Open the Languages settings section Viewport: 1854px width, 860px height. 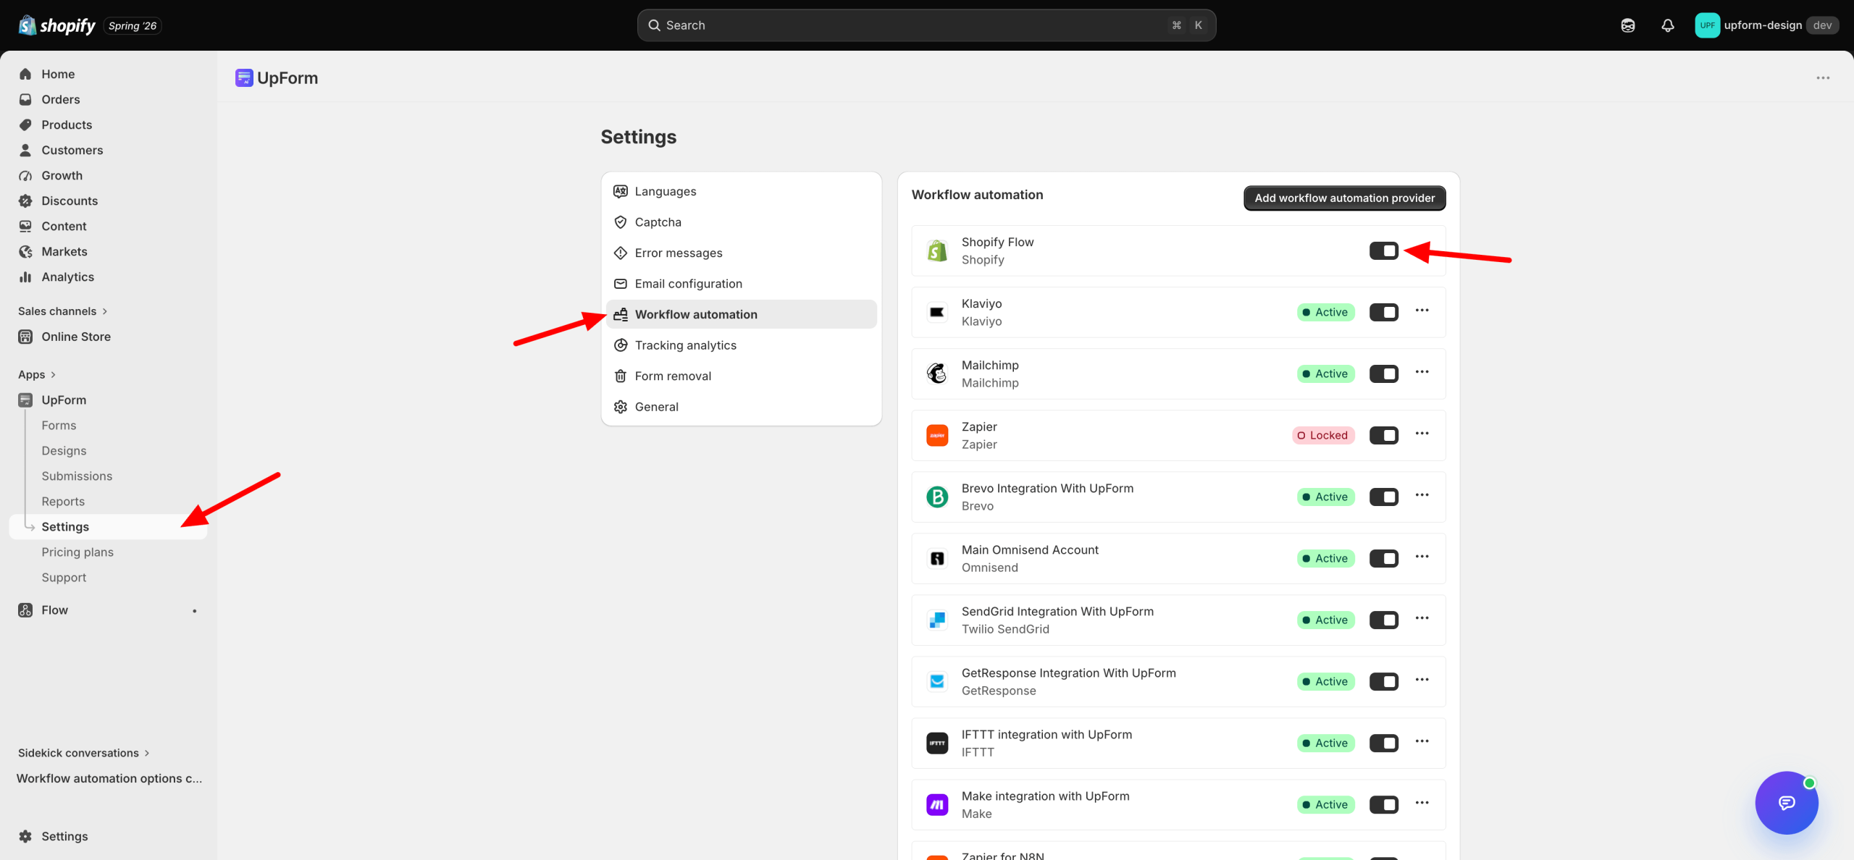point(741,192)
